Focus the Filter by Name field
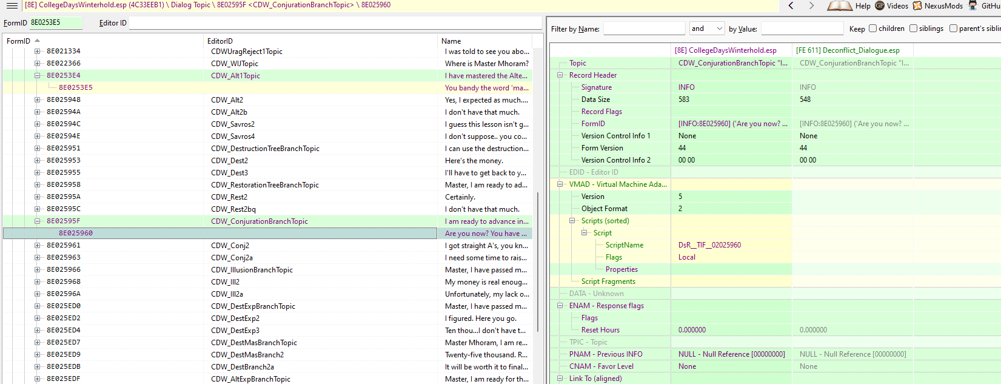The height and width of the screenshot is (384, 1001). (644, 29)
